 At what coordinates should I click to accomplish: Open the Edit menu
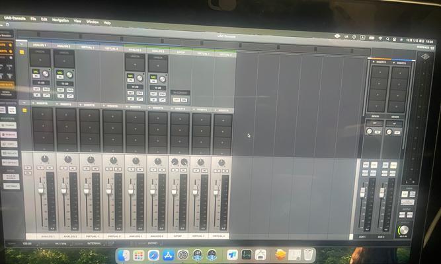pos(44,19)
